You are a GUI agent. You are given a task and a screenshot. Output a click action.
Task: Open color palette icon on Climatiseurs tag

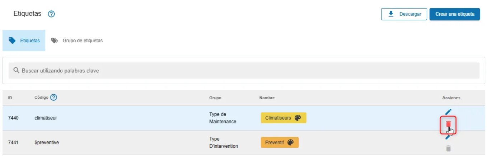(x=298, y=118)
